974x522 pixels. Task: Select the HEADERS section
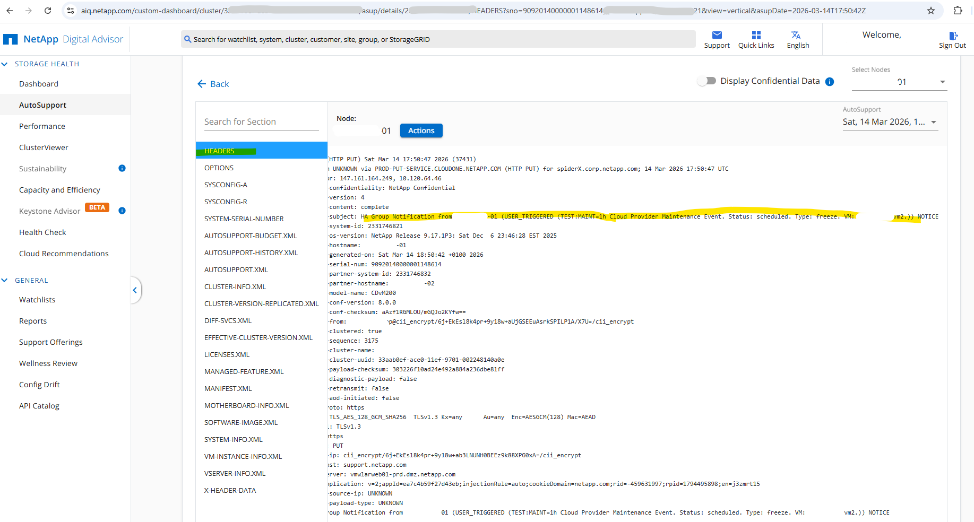point(262,151)
